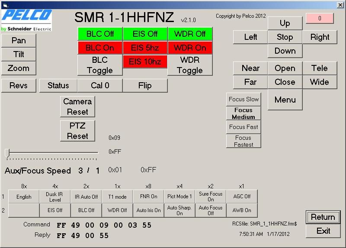Click the AWB On cell
Screen dimensions: 346x248
tap(242, 210)
